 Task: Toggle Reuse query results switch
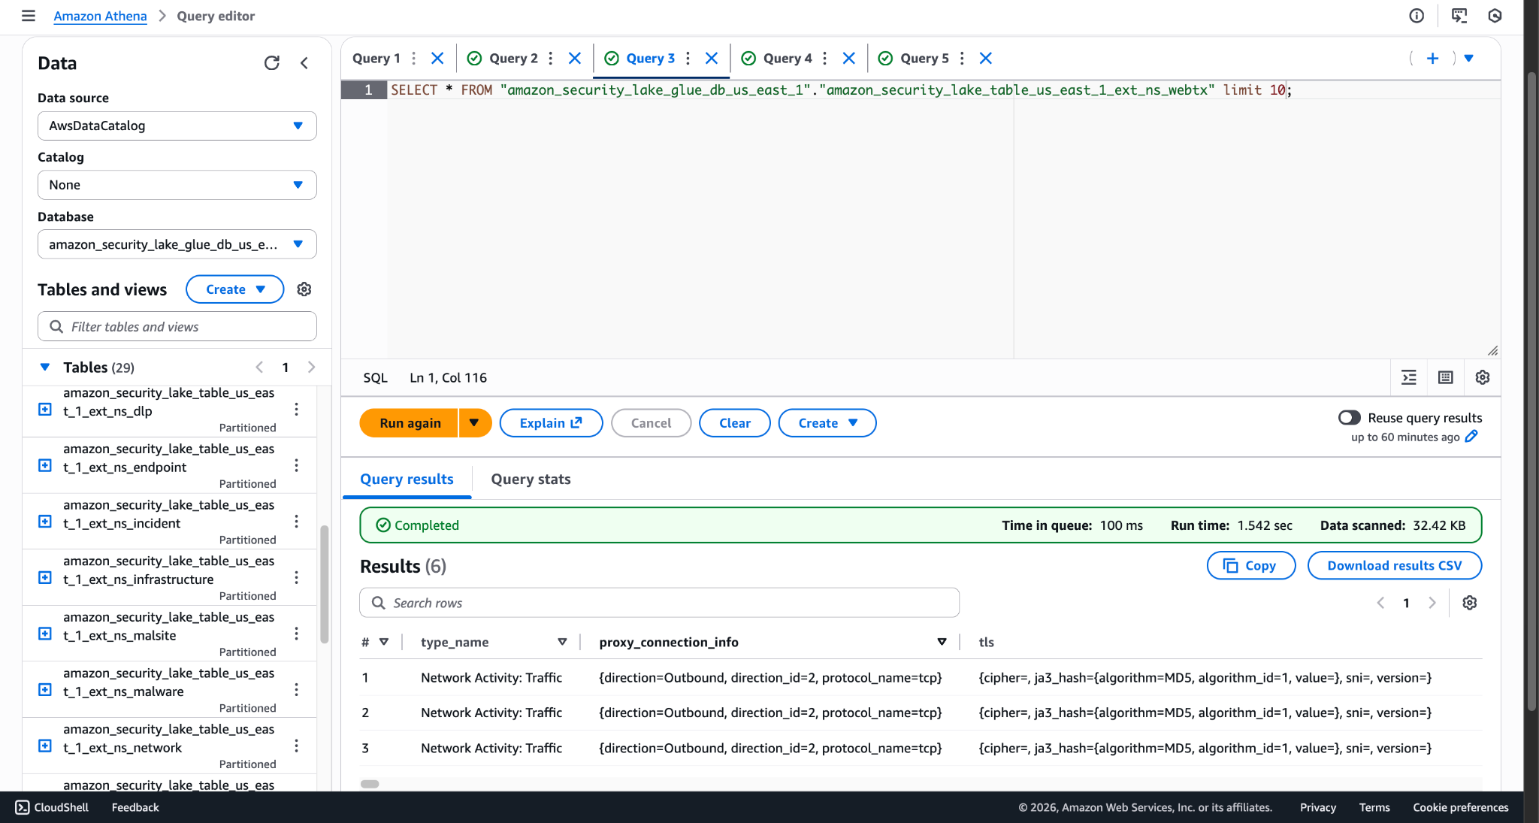pyautogui.click(x=1350, y=418)
